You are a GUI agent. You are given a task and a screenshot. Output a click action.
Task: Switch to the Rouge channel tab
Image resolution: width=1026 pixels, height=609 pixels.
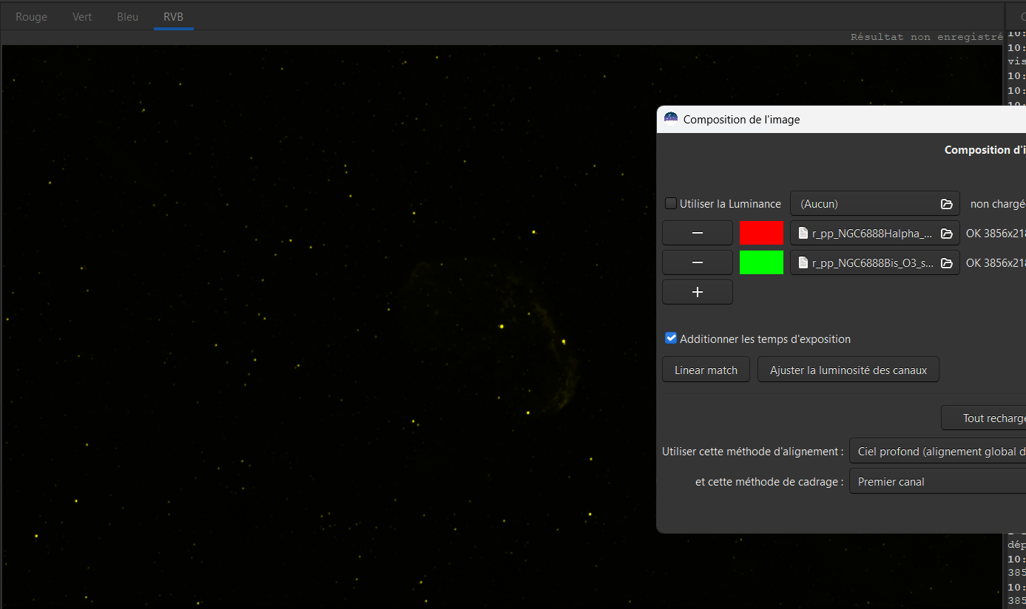pyautogui.click(x=31, y=17)
